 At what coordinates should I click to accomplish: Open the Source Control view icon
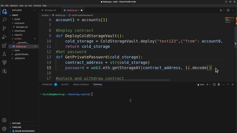pos(4,28)
